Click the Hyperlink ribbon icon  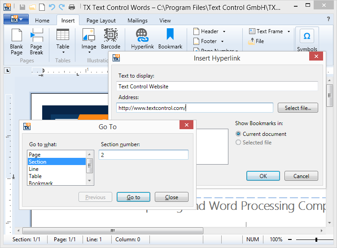[142, 36]
